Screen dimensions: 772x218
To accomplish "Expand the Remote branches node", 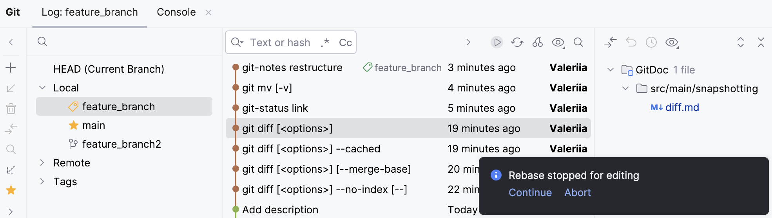I will point(42,163).
